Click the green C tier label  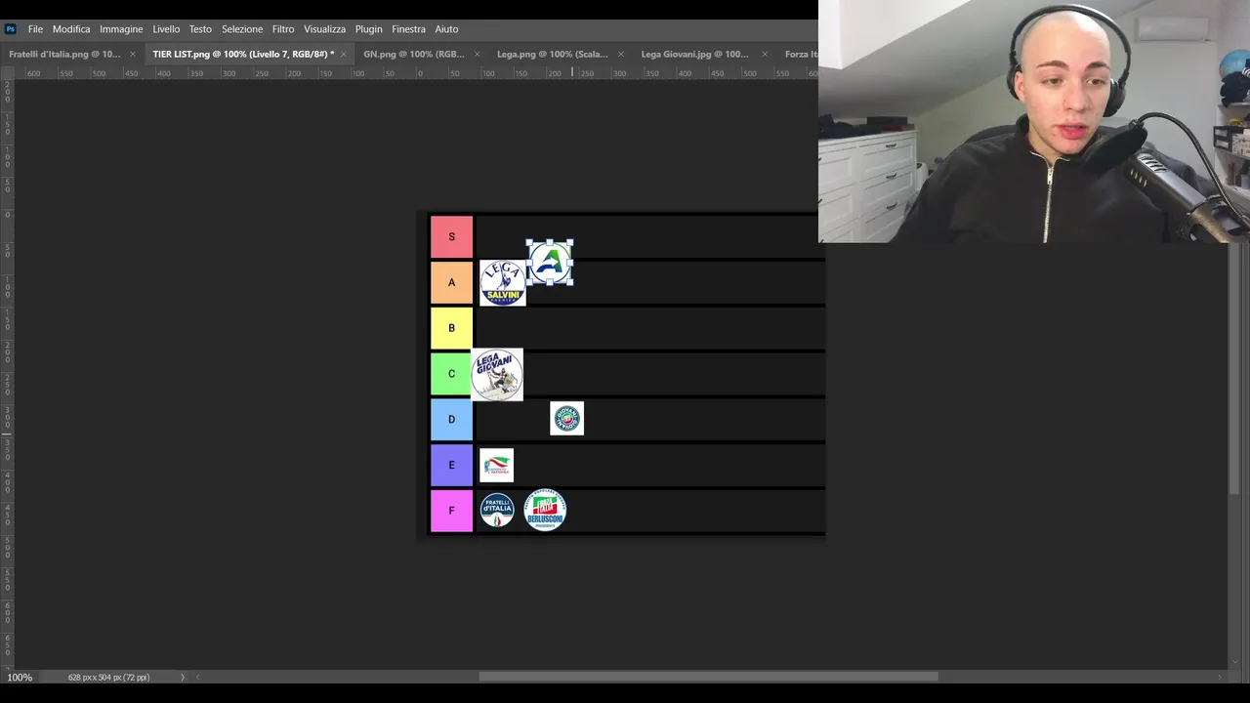(451, 374)
